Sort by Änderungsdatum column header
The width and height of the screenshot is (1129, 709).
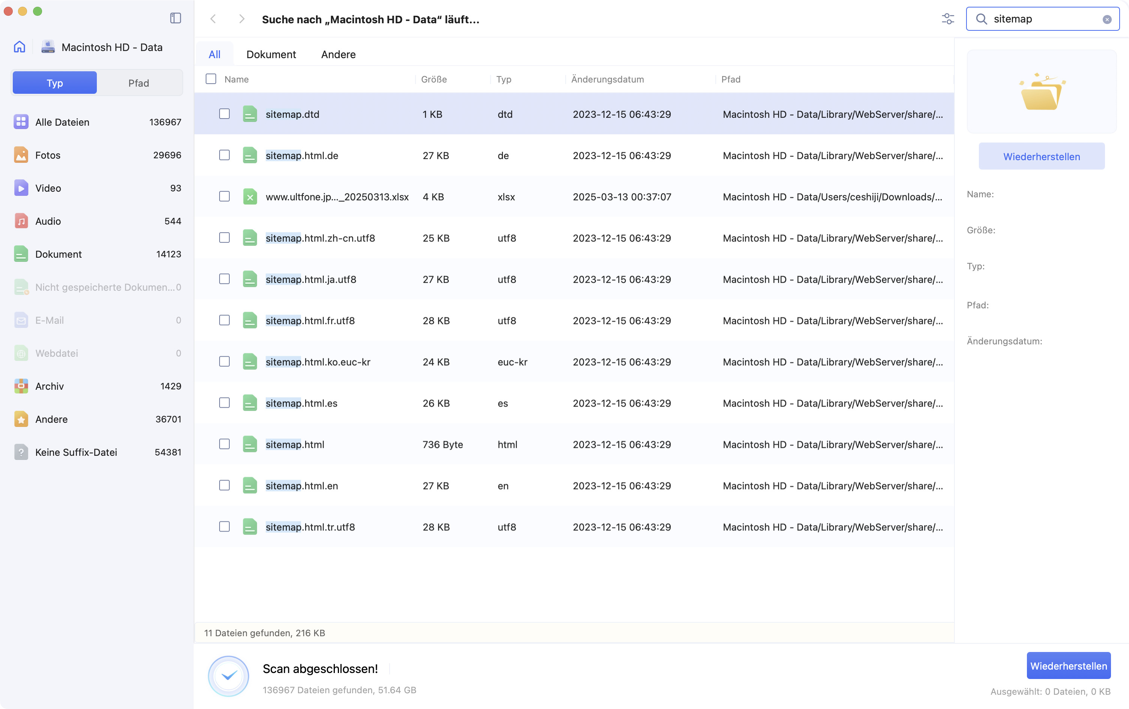[x=607, y=79]
